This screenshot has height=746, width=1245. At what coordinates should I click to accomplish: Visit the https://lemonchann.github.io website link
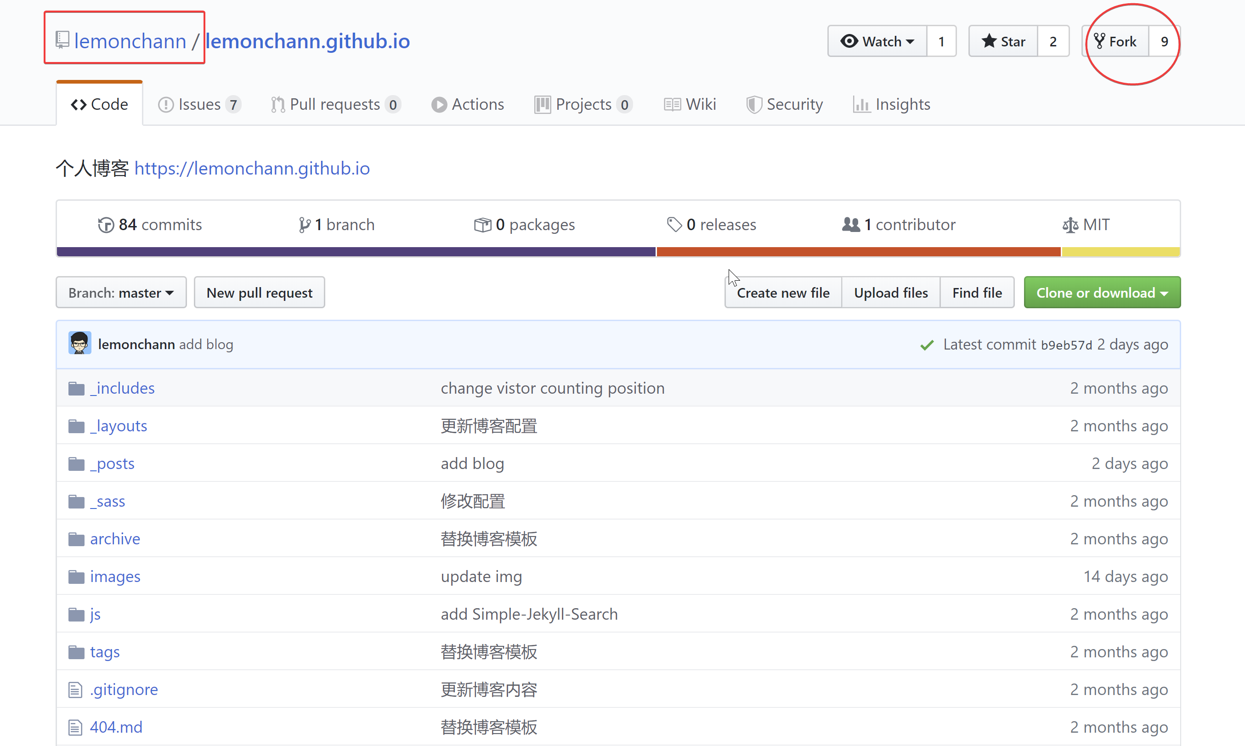pyautogui.click(x=252, y=169)
